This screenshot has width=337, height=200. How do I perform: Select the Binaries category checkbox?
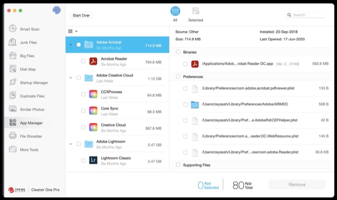point(178,52)
